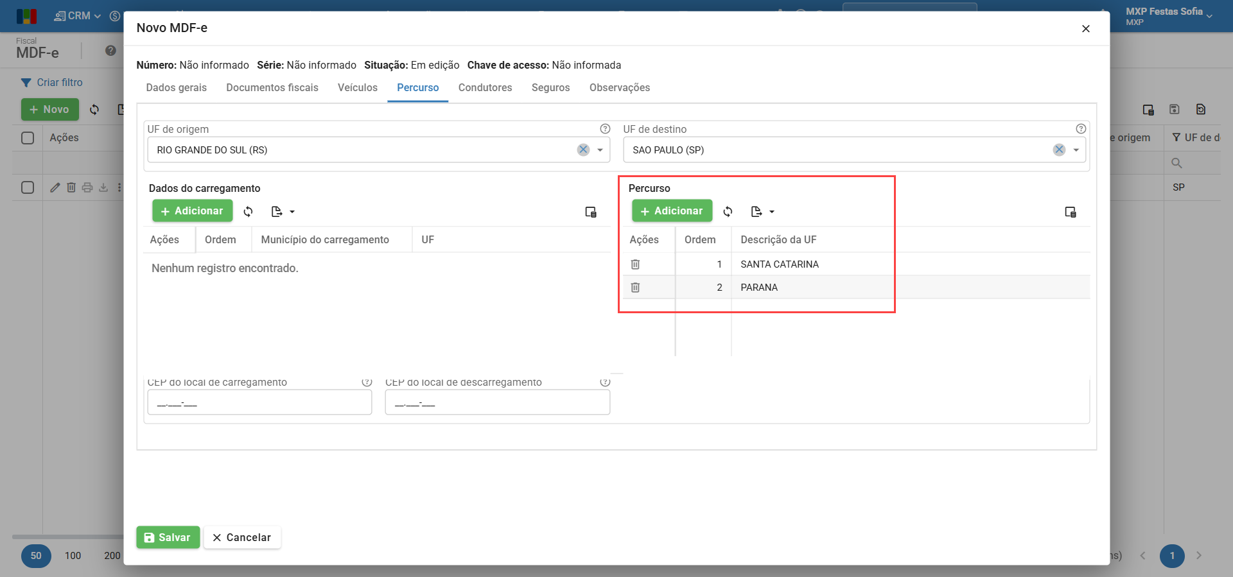This screenshot has width=1233, height=577.
Task: Switch to the Observações tab
Action: [620, 88]
